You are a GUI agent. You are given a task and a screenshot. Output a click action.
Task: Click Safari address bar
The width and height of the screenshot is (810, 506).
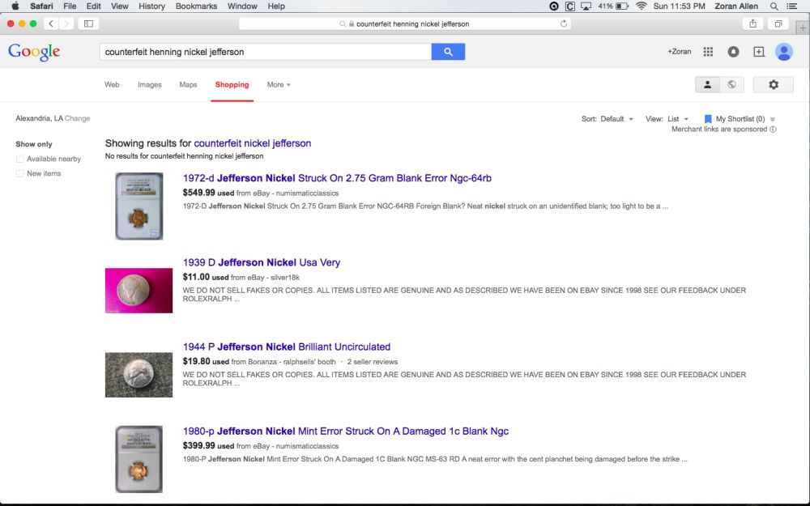[404, 23]
